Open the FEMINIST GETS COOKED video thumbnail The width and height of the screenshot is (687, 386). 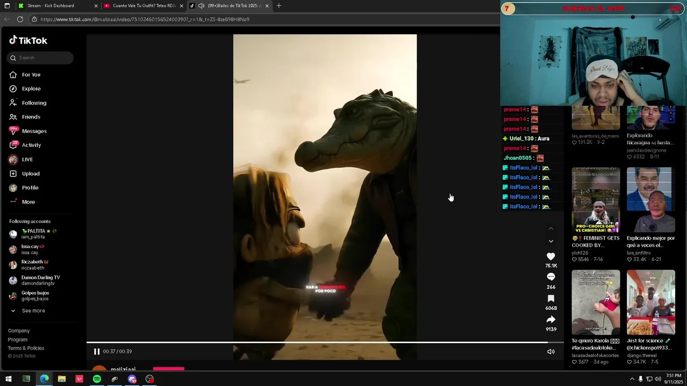coord(596,200)
